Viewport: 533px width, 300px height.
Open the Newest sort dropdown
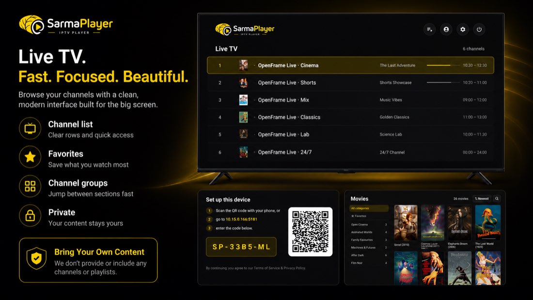coord(482,199)
